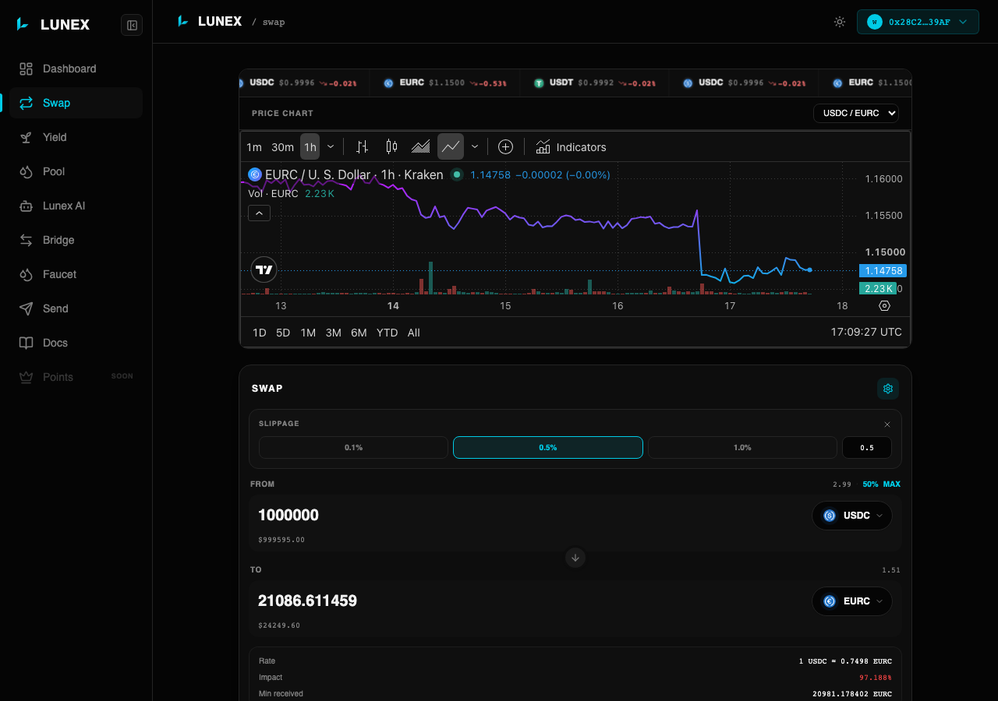Click the current price label 1.14758
Viewport: 998px width, 701px height.
tap(882, 271)
